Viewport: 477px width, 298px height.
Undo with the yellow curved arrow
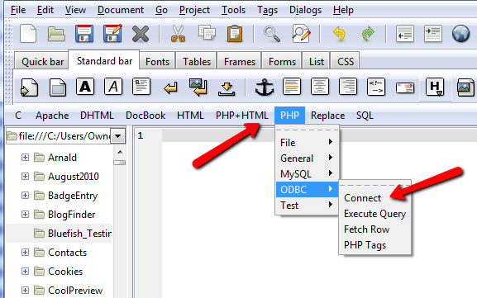pos(339,33)
